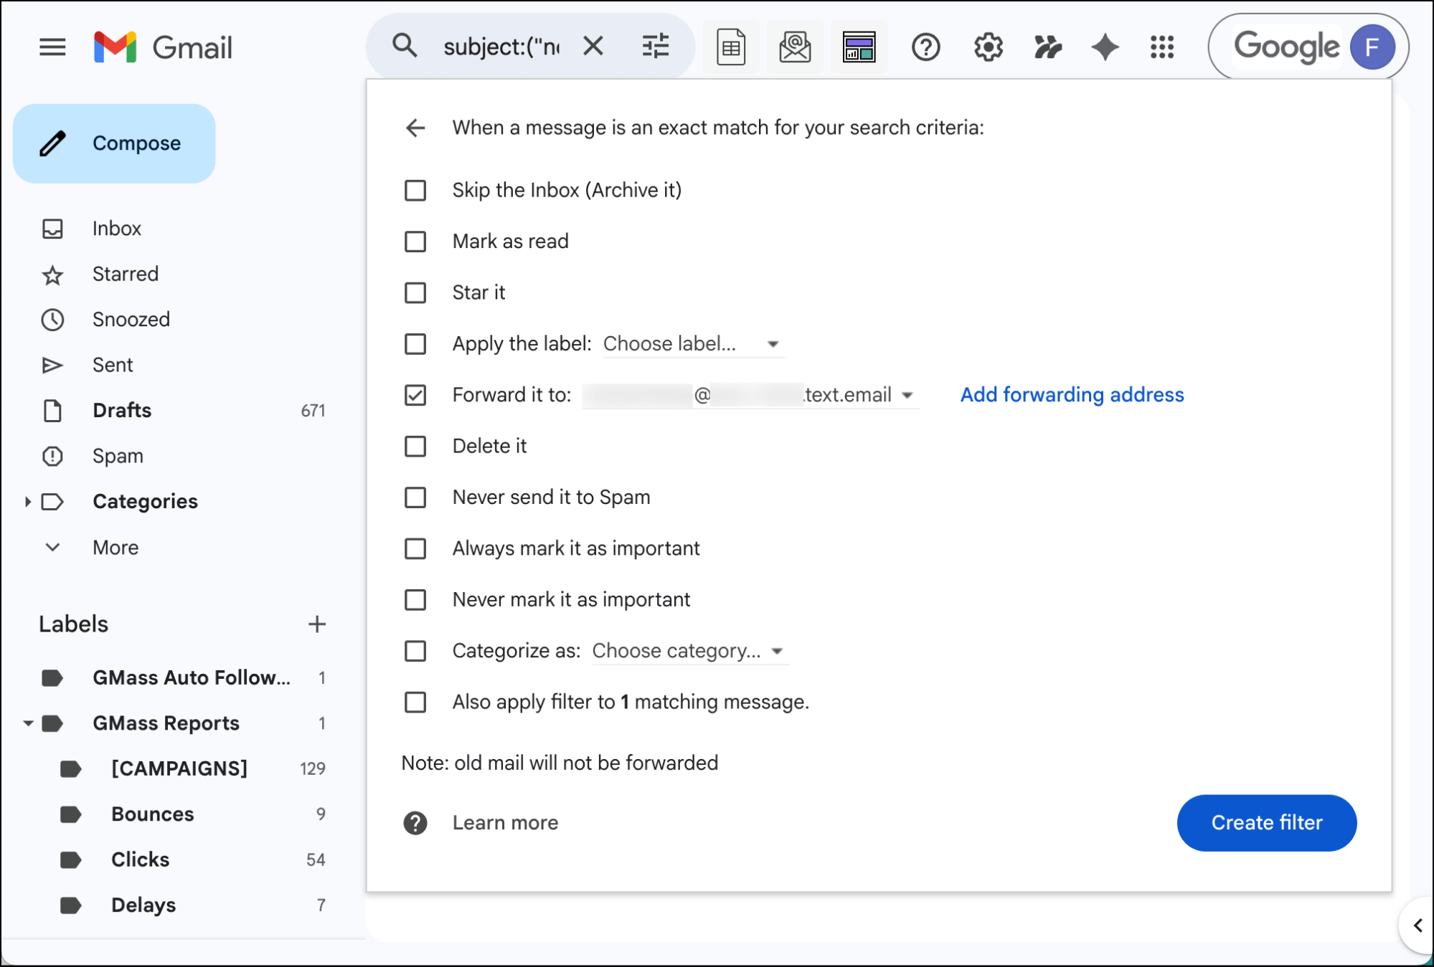Open the GMass spreadsheet icon
The image size is (1434, 967).
(730, 47)
